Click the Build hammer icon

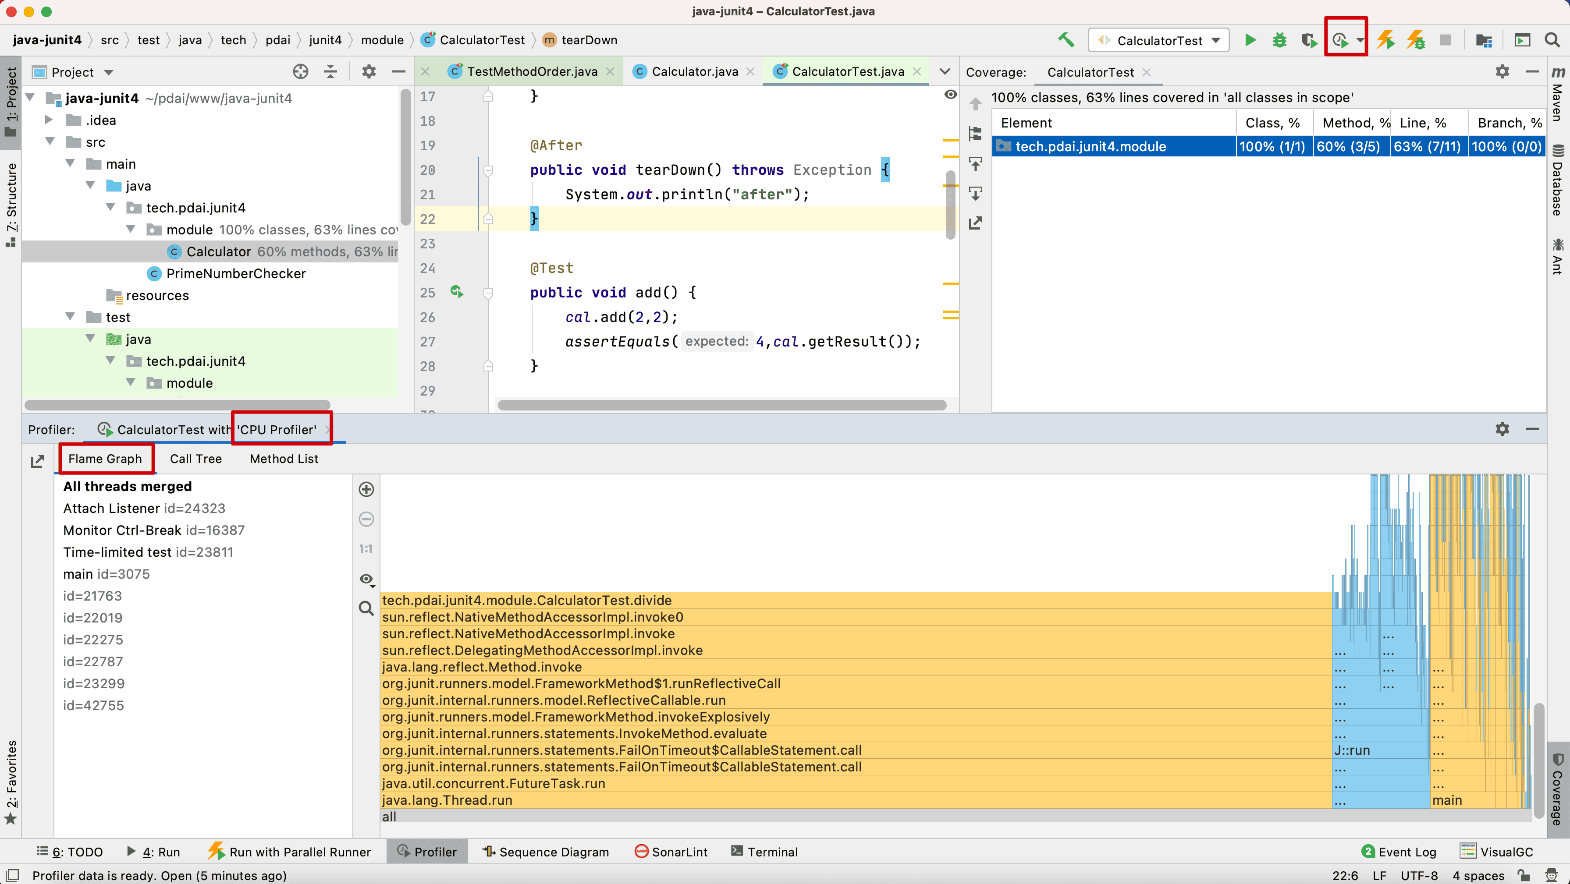(x=1066, y=40)
